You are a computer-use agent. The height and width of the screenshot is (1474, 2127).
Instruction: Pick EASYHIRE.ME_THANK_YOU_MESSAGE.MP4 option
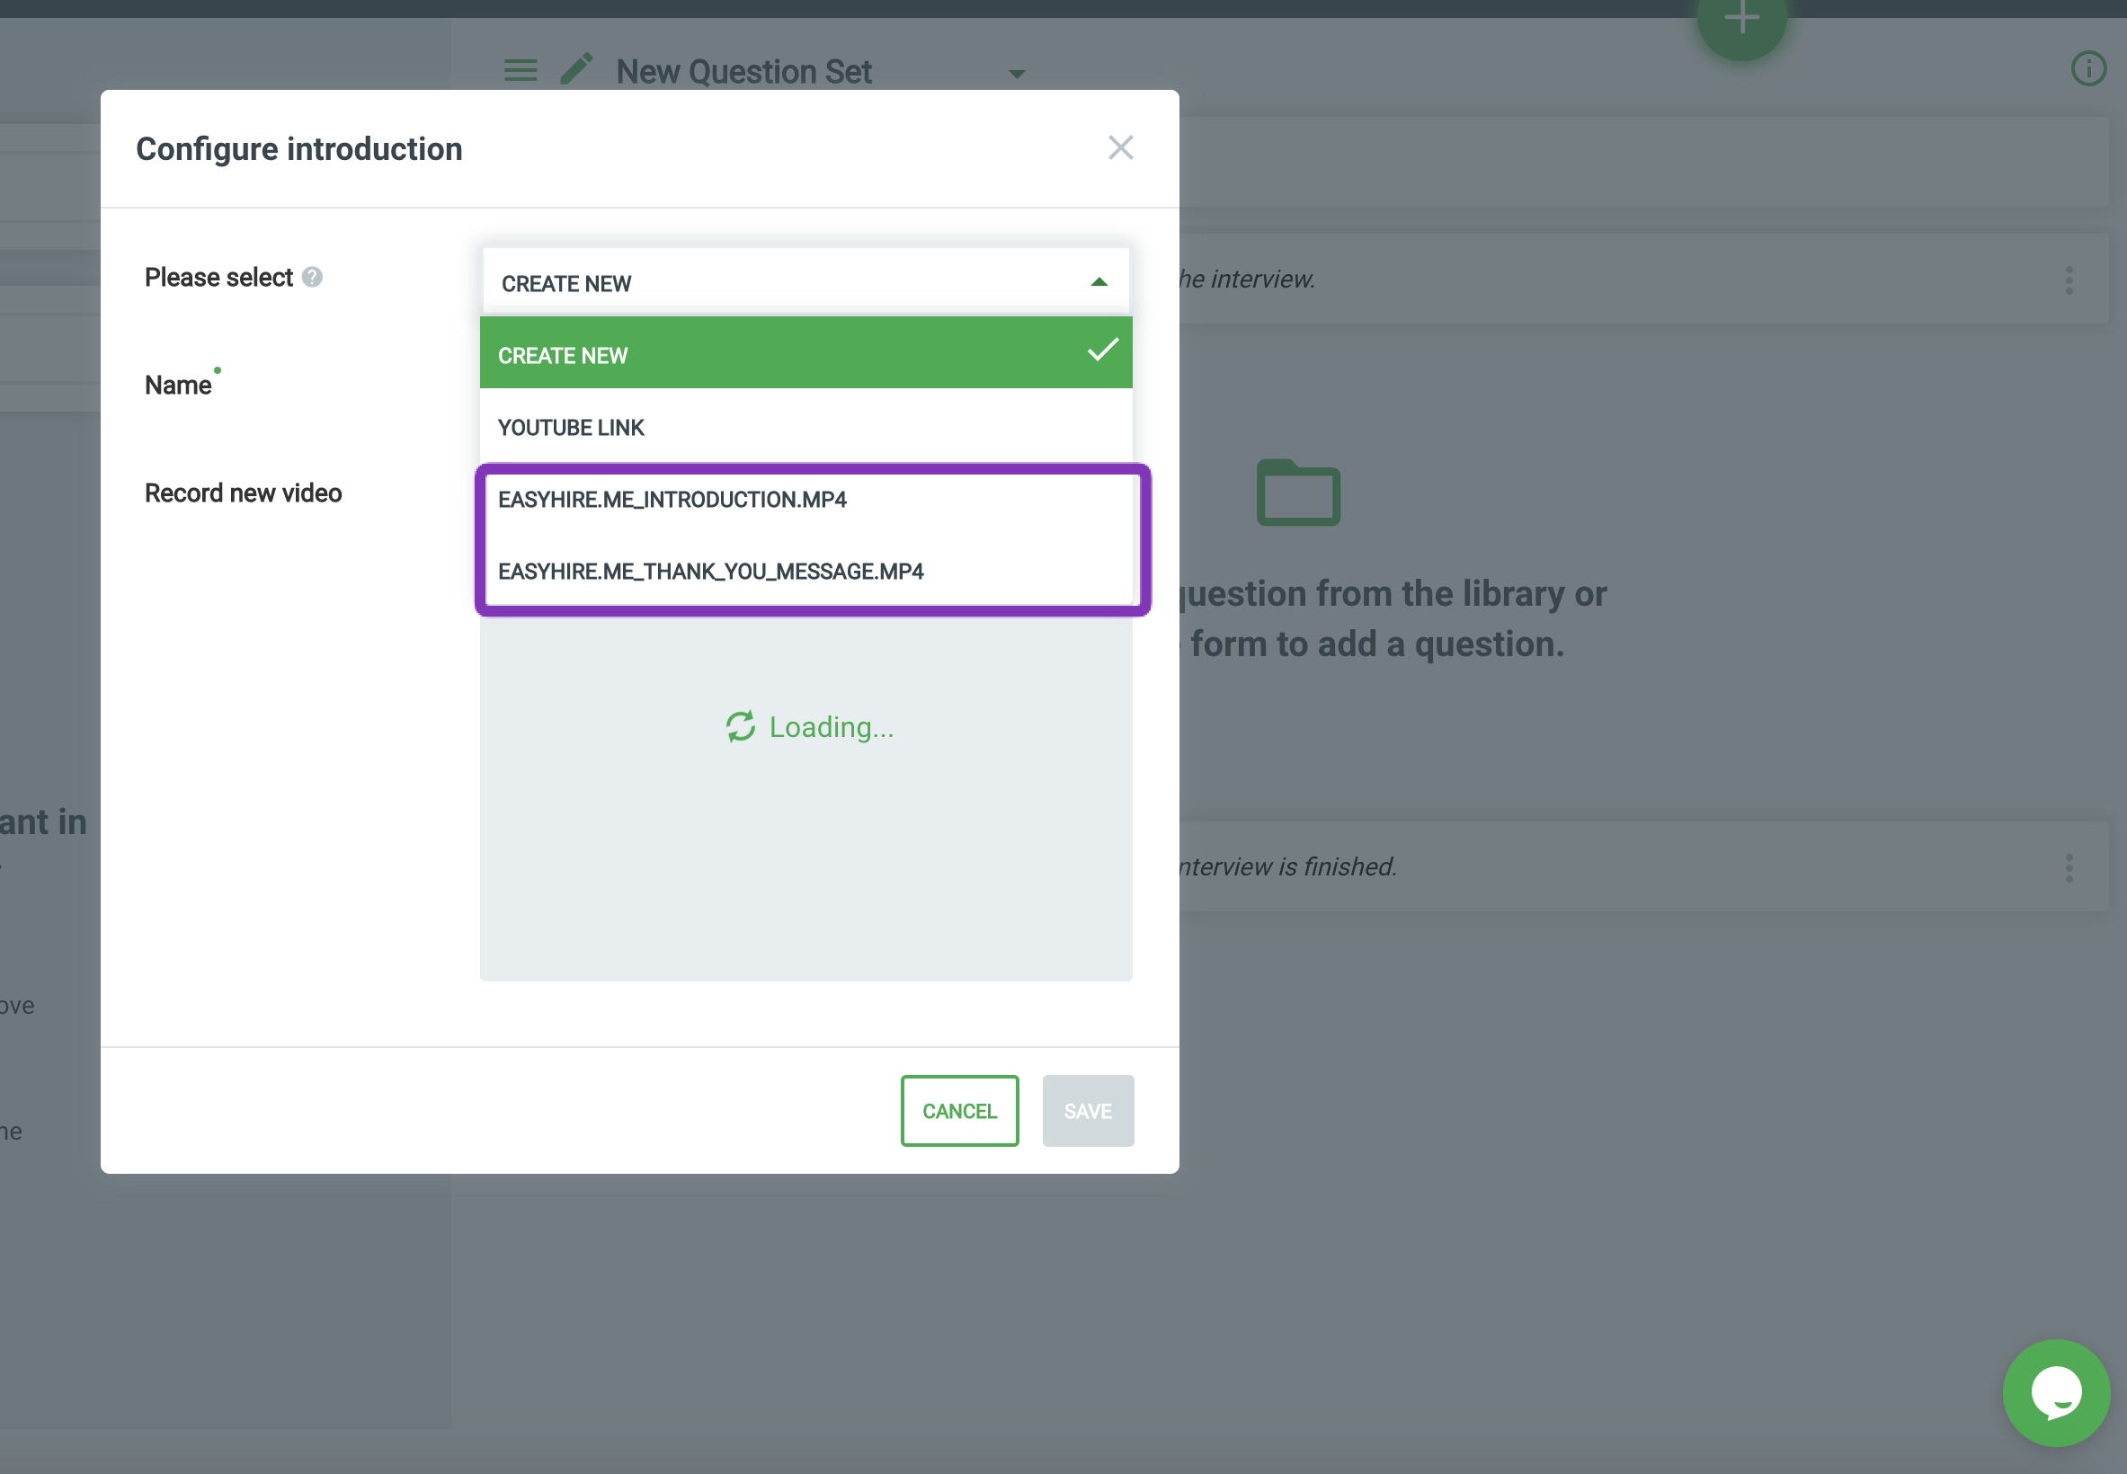(x=709, y=572)
